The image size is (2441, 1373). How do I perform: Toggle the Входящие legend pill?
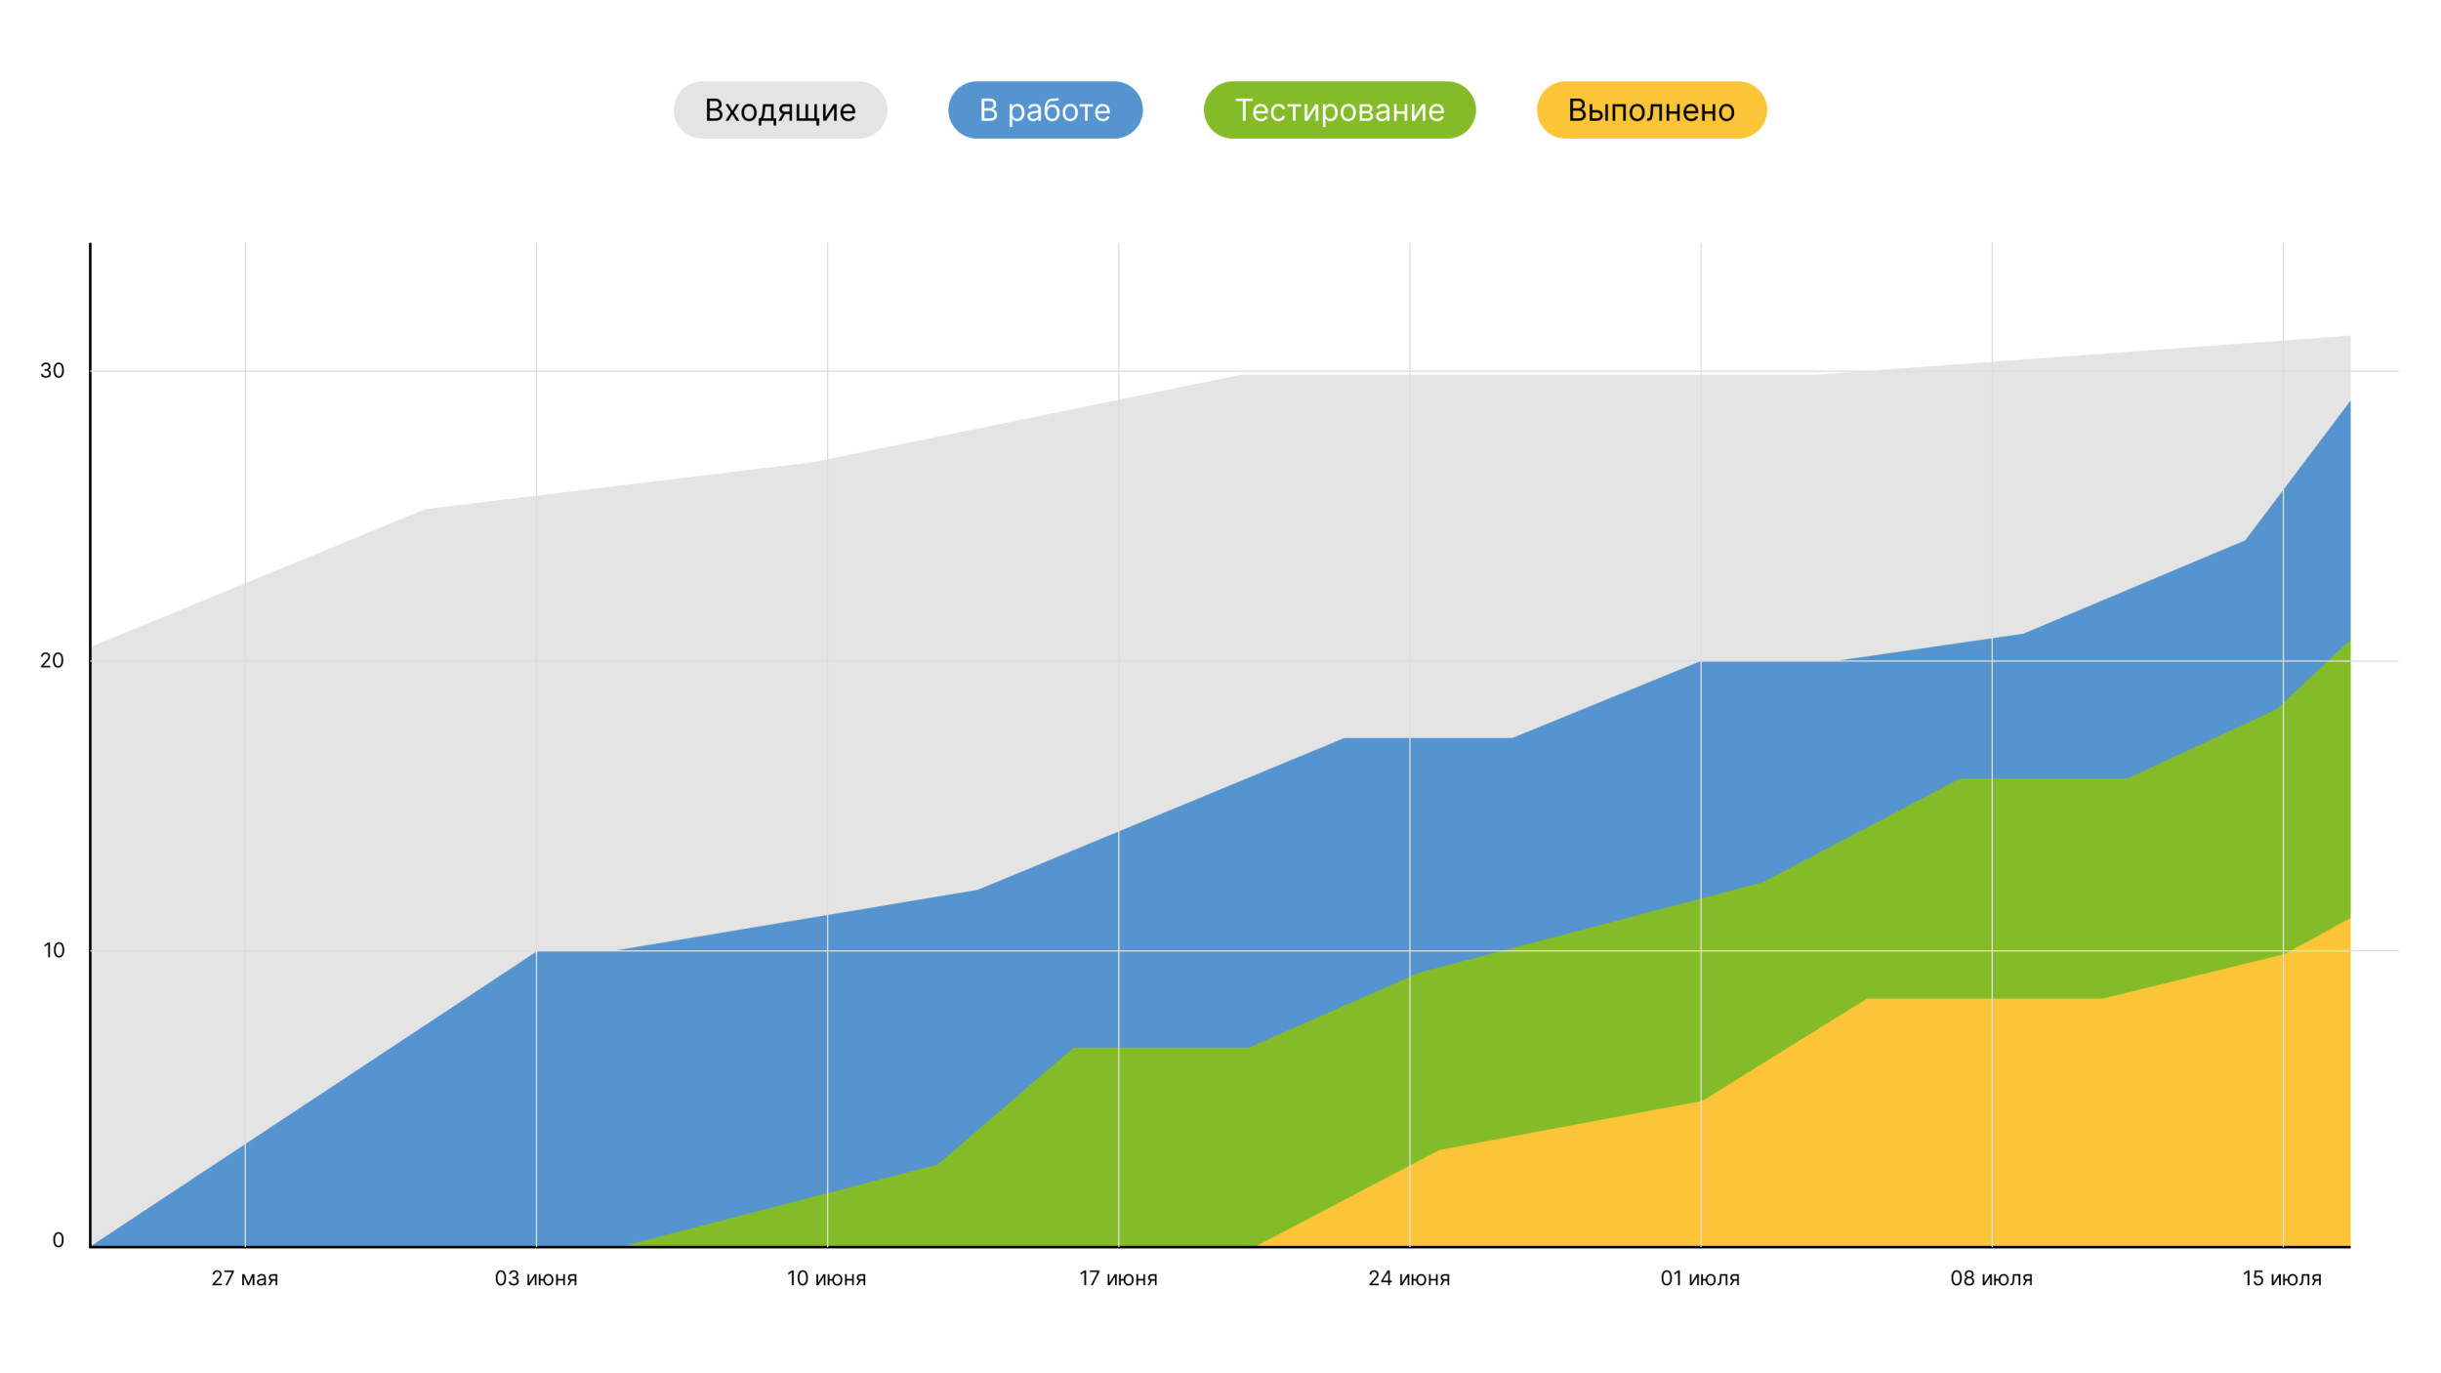(779, 110)
